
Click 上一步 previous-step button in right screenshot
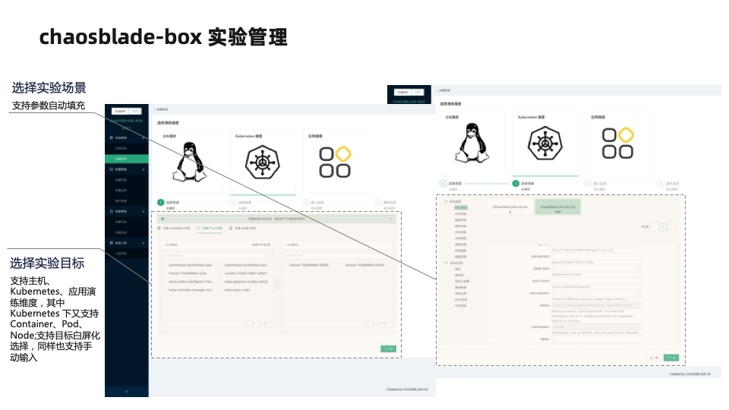click(x=654, y=358)
